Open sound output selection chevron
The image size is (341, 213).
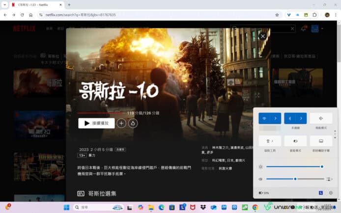tap(329, 179)
